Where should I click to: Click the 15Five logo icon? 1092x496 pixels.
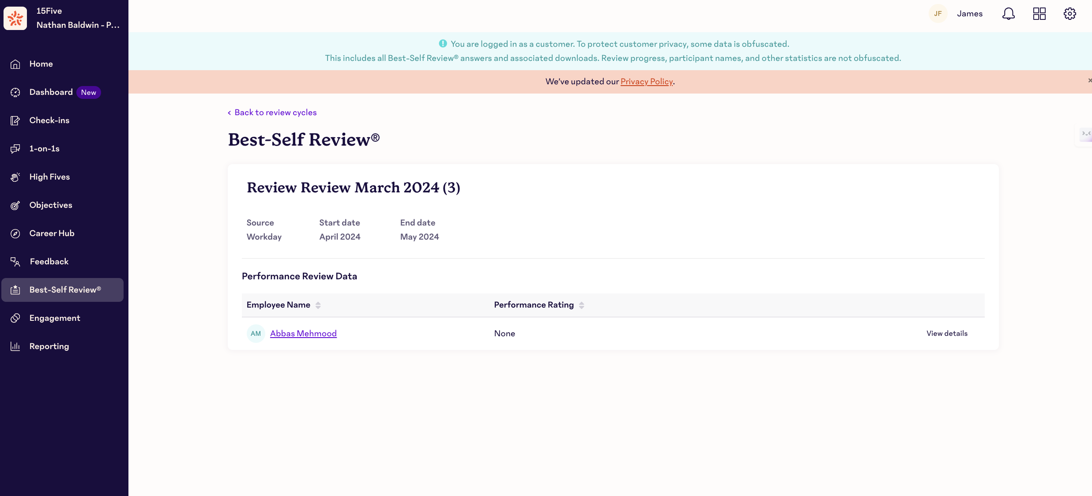[15, 18]
